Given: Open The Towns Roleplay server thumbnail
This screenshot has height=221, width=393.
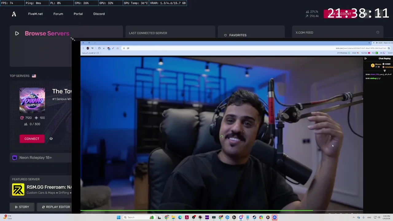Looking at the screenshot, I should (x=32, y=100).
